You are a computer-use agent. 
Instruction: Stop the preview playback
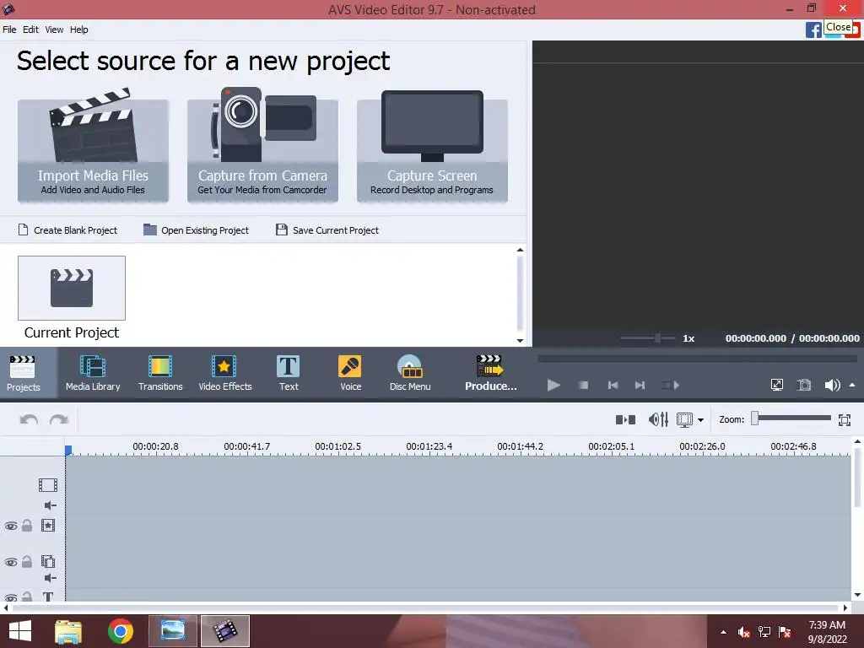(x=584, y=385)
